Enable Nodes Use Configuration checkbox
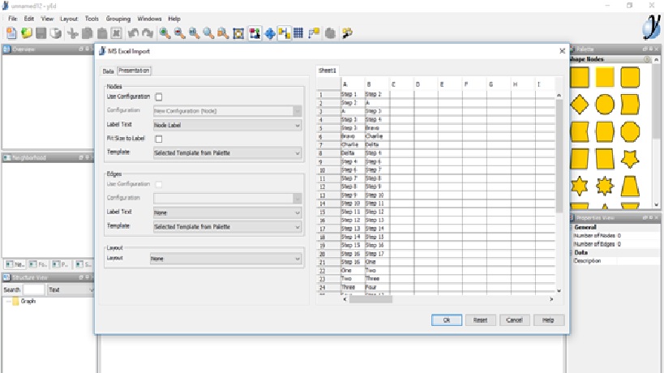664x373 pixels. [x=159, y=96]
